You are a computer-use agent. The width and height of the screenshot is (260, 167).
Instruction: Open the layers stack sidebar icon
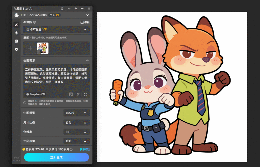click(16, 33)
